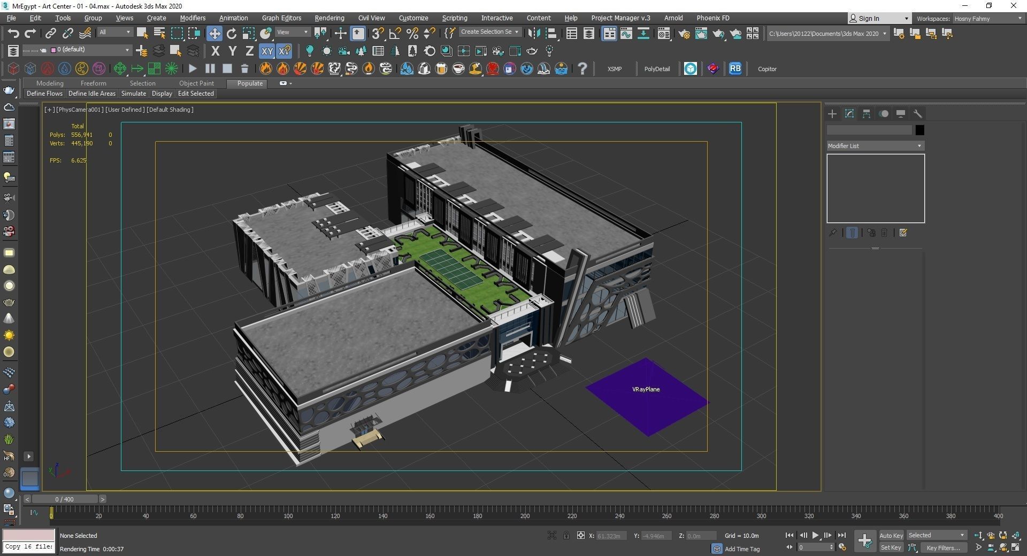1027x556 pixels.
Task: Click the PolyDetail toolbar button
Action: click(x=657, y=68)
